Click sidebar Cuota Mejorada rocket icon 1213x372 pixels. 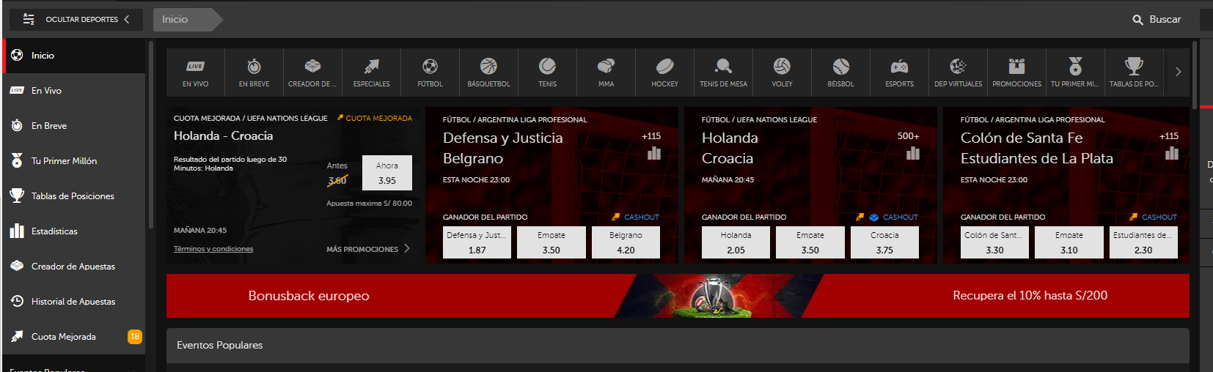[x=17, y=336]
